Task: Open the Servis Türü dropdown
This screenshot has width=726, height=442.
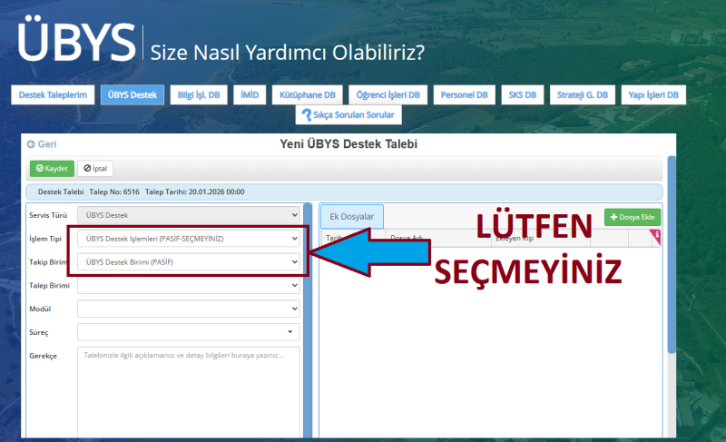Action: 188,215
